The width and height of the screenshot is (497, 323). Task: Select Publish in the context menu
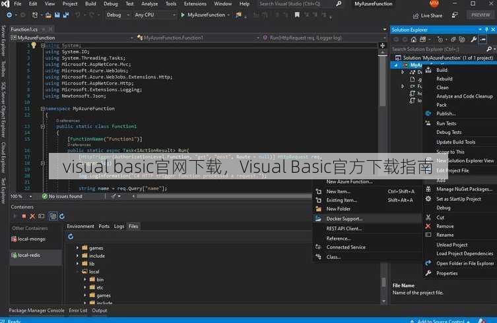pos(446,113)
